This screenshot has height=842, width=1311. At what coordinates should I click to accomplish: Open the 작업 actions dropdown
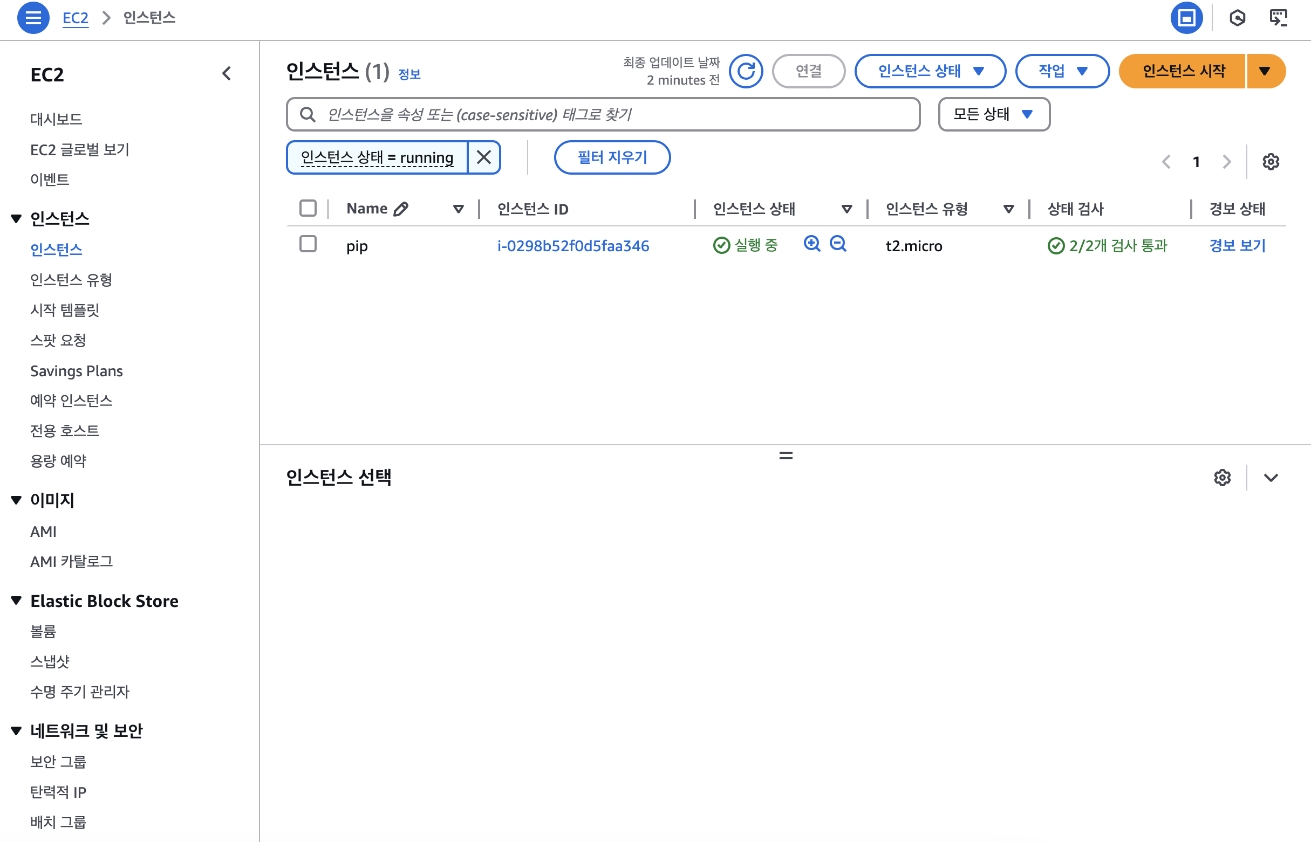[1062, 71]
